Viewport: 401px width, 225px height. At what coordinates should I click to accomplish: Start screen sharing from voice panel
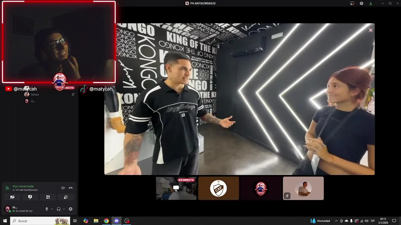click(30, 197)
